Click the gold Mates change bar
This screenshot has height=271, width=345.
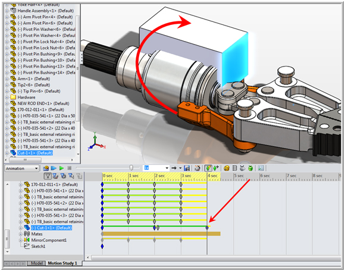pyautogui.click(x=161, y=234)
